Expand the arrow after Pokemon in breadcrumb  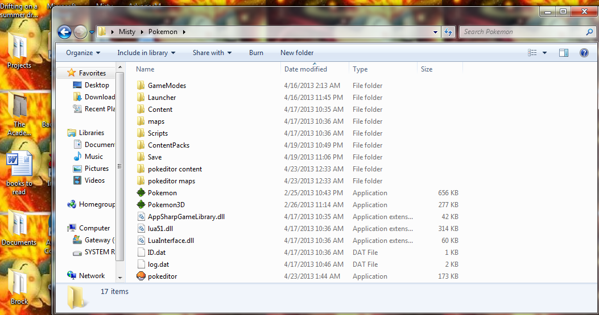[184, 32]
